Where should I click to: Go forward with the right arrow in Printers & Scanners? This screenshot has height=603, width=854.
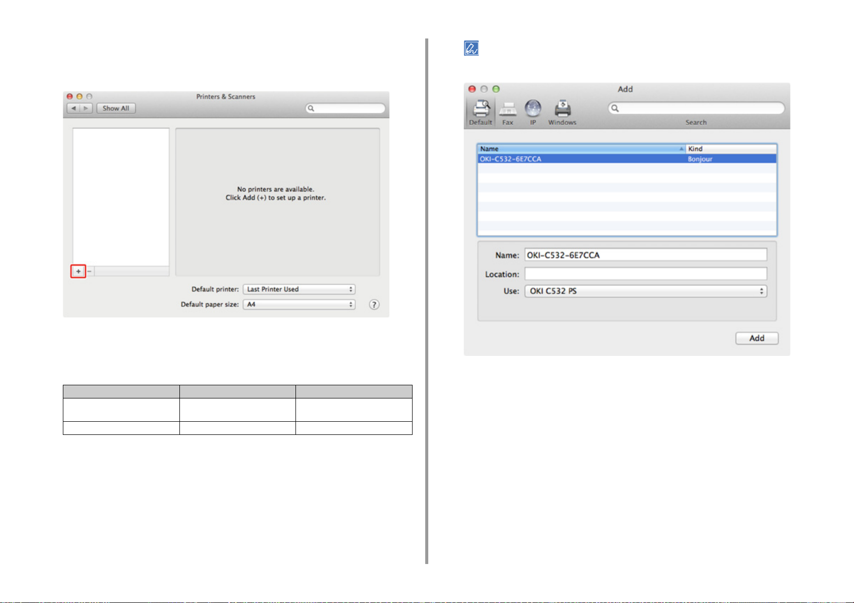click(x=86, y=108)
